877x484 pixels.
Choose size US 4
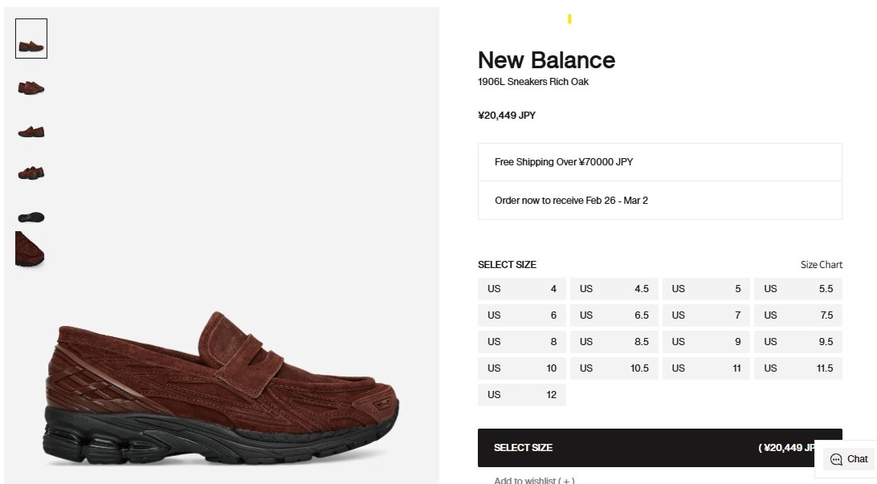point(522,289)
